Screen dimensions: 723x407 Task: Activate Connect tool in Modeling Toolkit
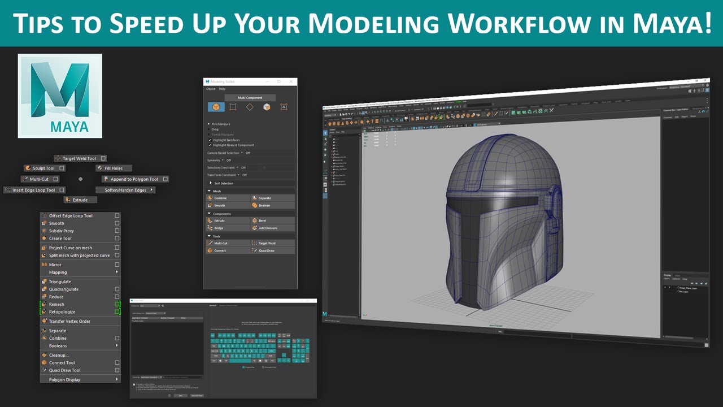click(228, 250)
